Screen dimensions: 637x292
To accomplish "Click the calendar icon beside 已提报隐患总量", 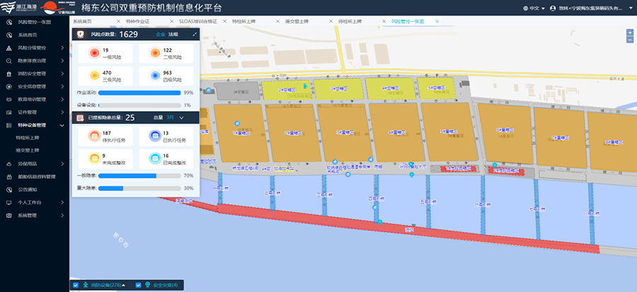I will 81,117.
